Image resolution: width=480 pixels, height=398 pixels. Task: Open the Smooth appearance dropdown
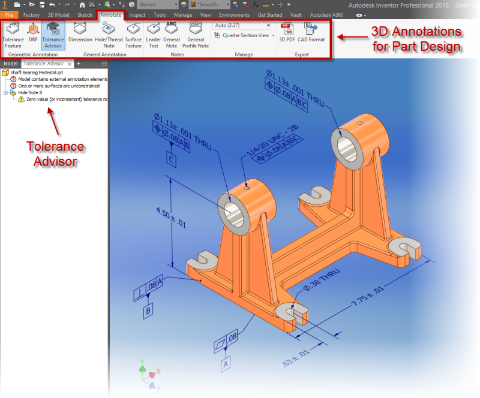(227, 4)
